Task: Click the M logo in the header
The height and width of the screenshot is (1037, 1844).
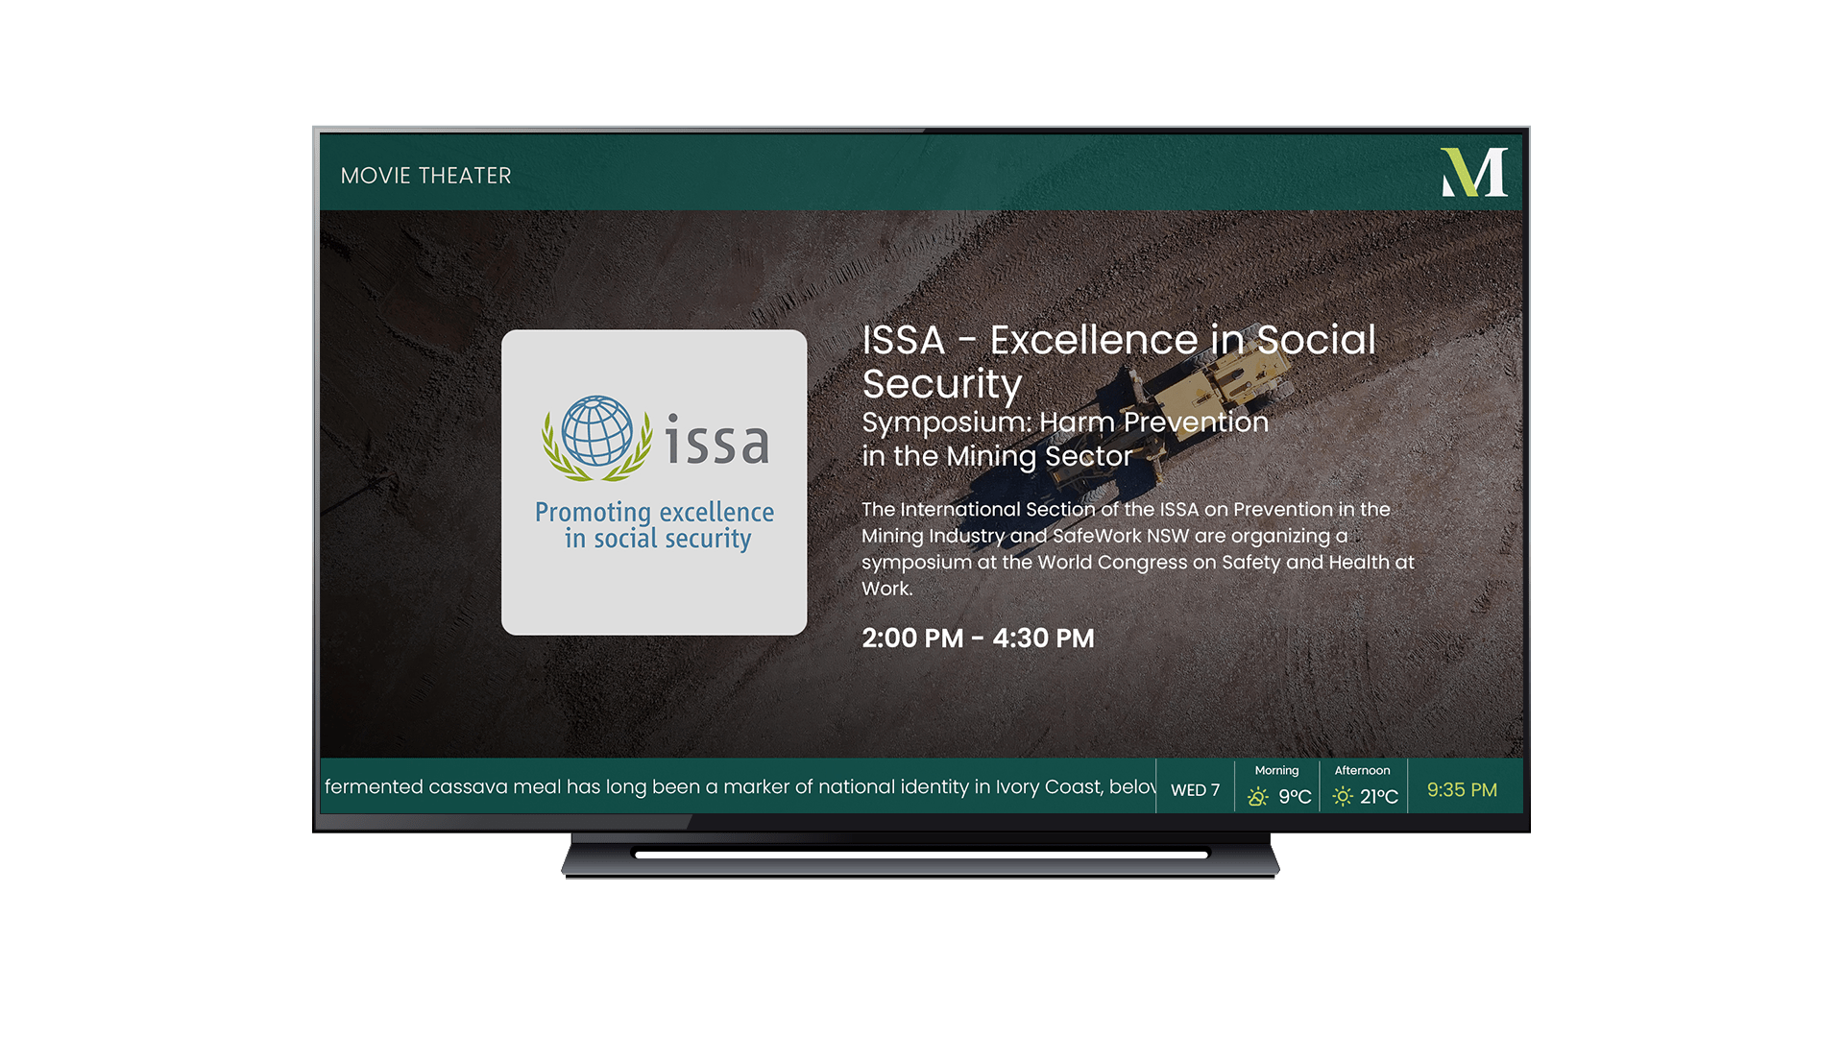Action: pos(1474,173)
